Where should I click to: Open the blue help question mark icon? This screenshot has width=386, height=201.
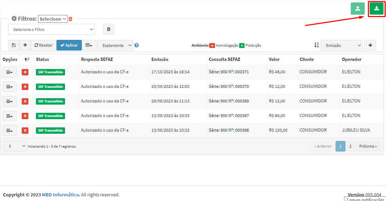click(136, 45)
